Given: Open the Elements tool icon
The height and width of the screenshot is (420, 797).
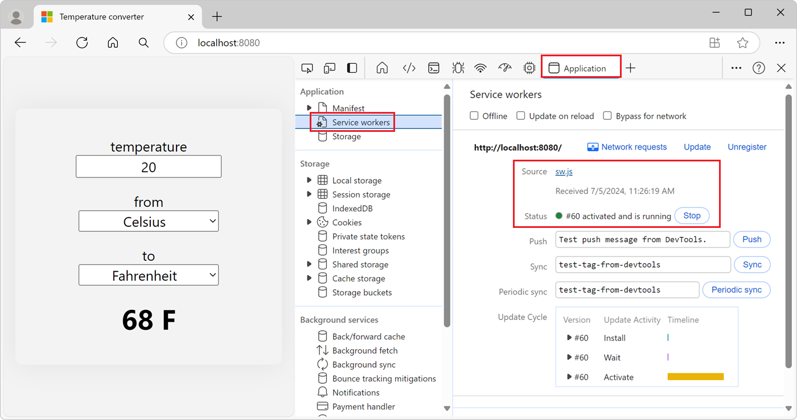Looking at the screenshot, I should (x=409, y=68).
